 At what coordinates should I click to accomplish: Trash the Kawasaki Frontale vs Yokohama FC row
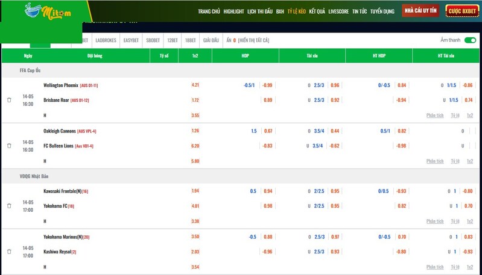click(x=9, y=206)
